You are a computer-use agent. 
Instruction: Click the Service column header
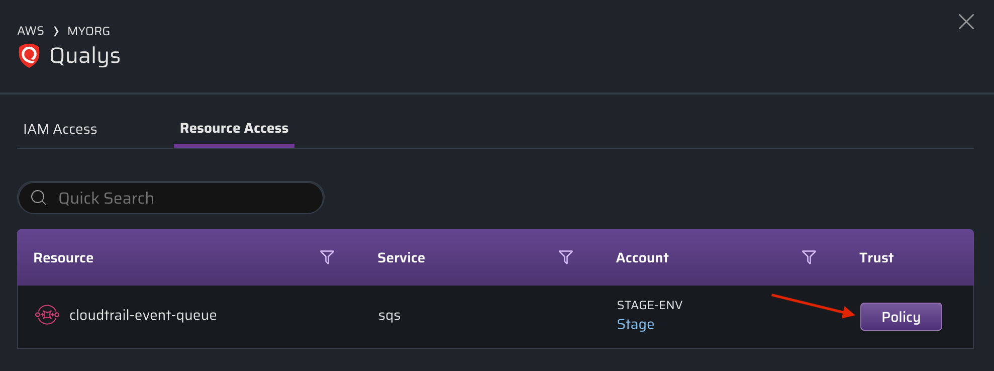pos(401,258)
